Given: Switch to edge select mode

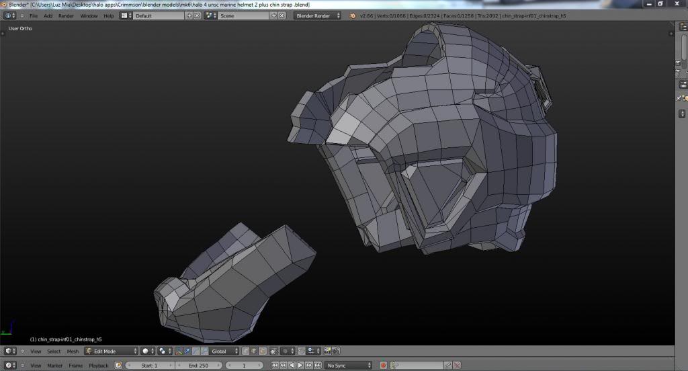Looking at the screenshot, I should [x=254, y=351].
